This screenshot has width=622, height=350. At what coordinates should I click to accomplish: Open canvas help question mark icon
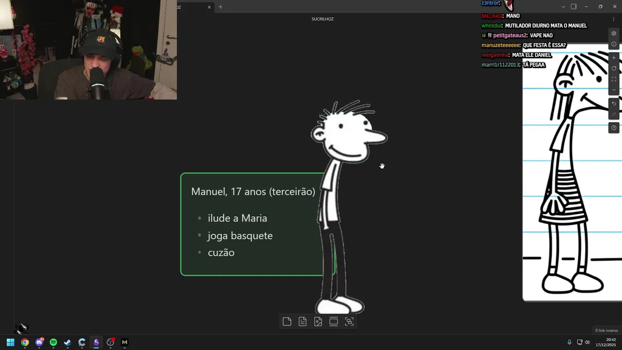point(614,128)
